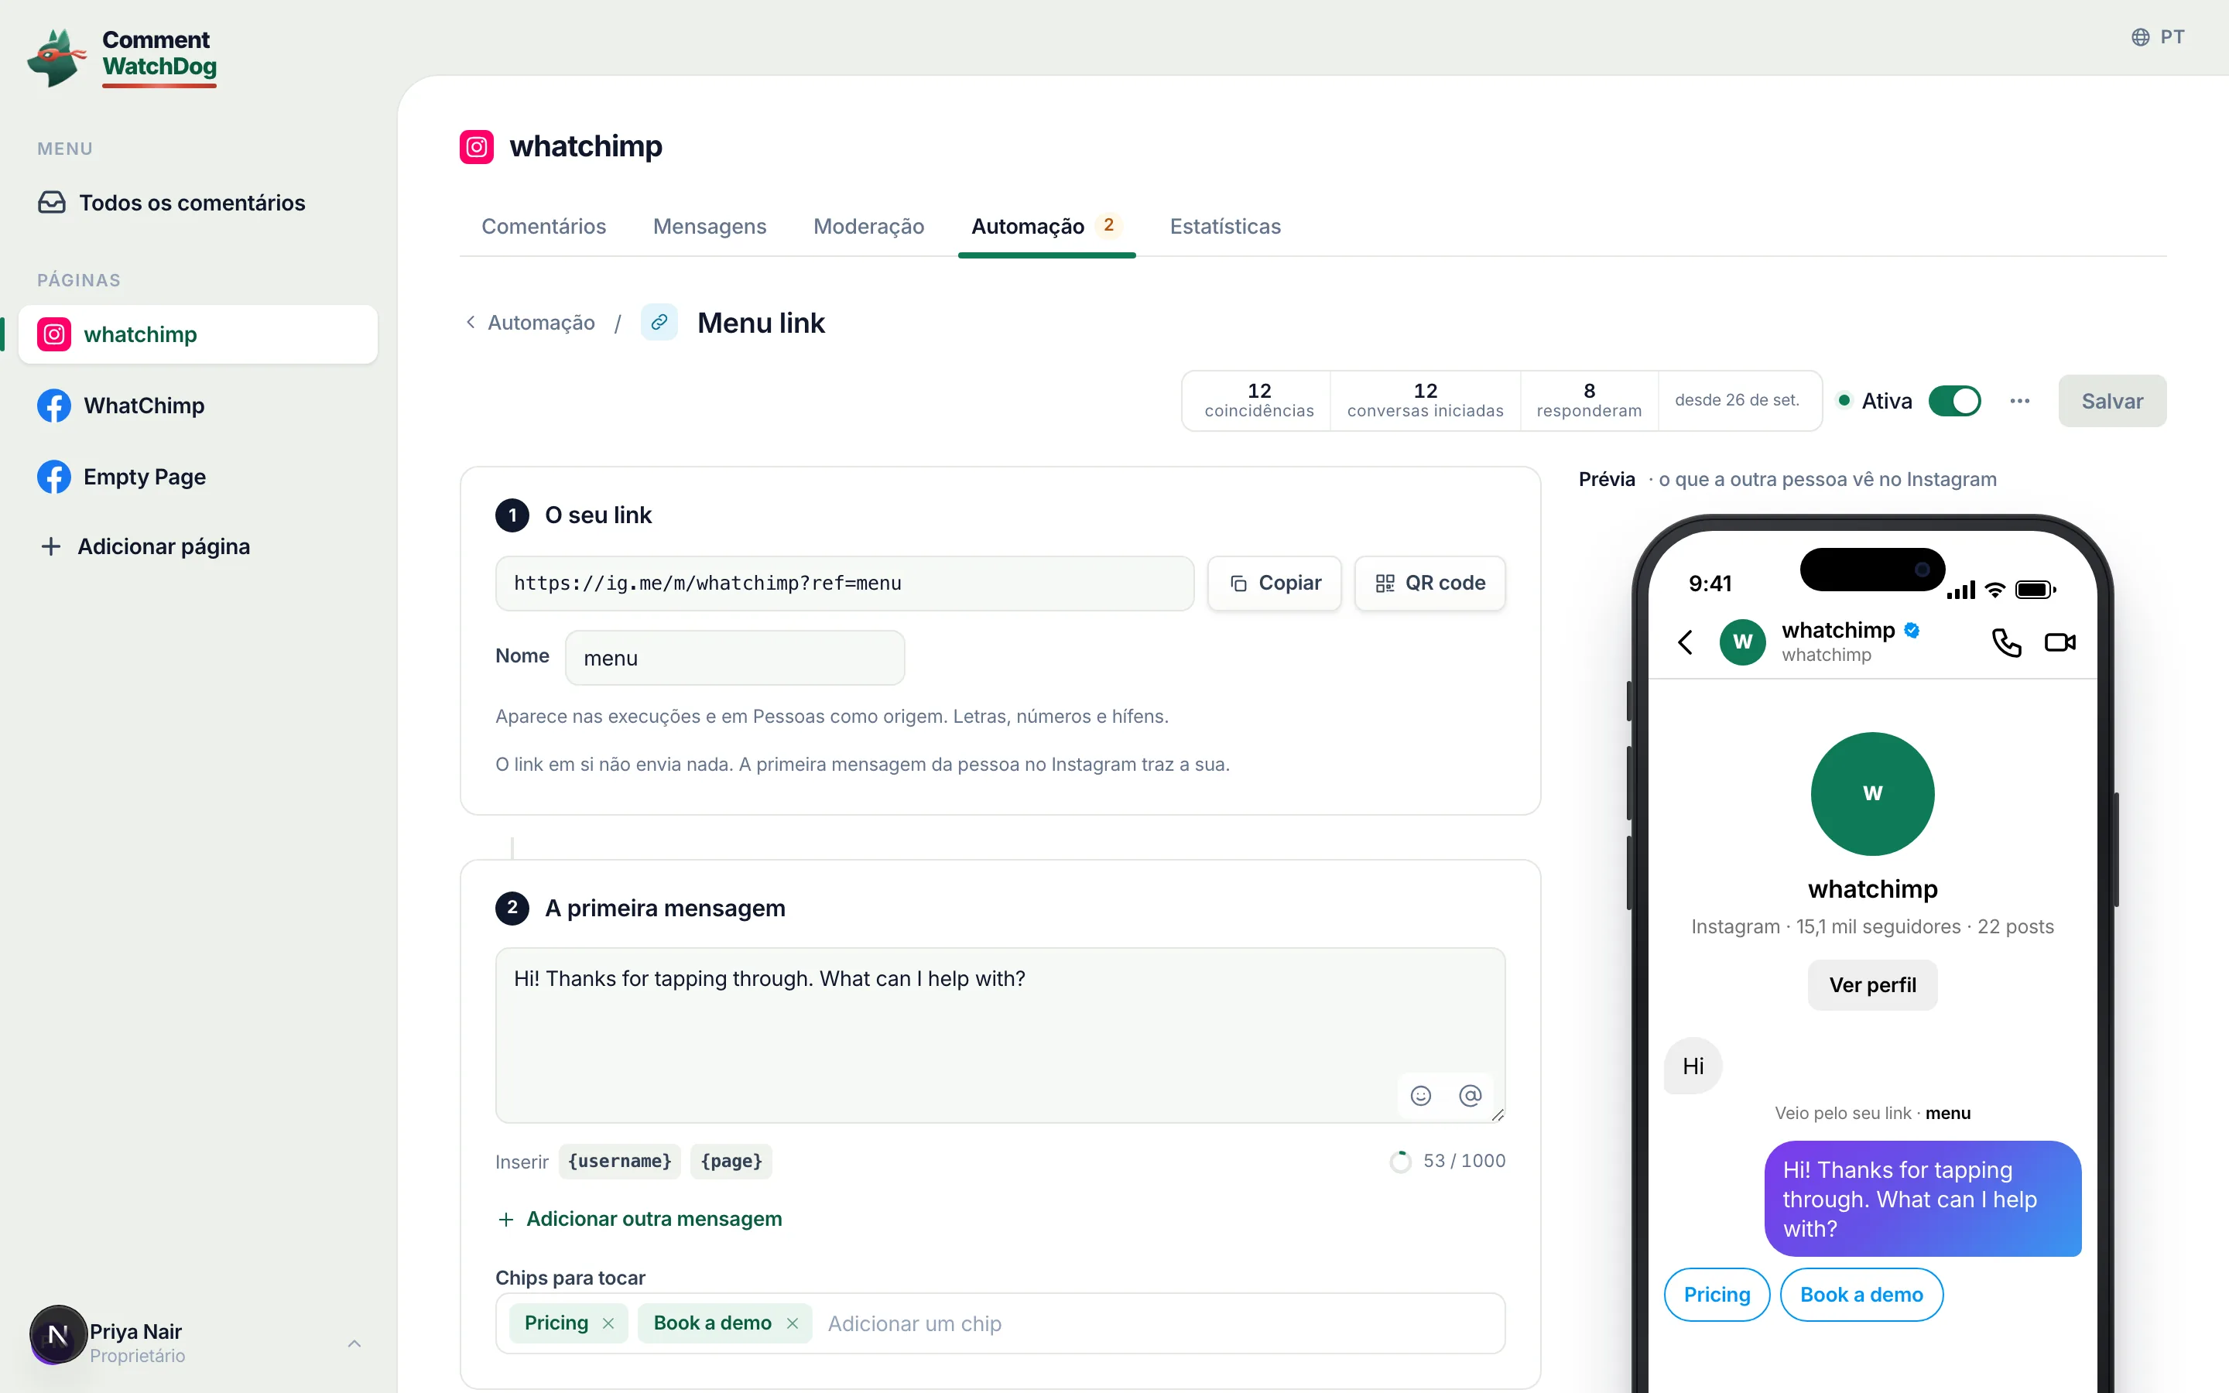Click the link URL field
2229x1393 pixels.
[844, 584]
